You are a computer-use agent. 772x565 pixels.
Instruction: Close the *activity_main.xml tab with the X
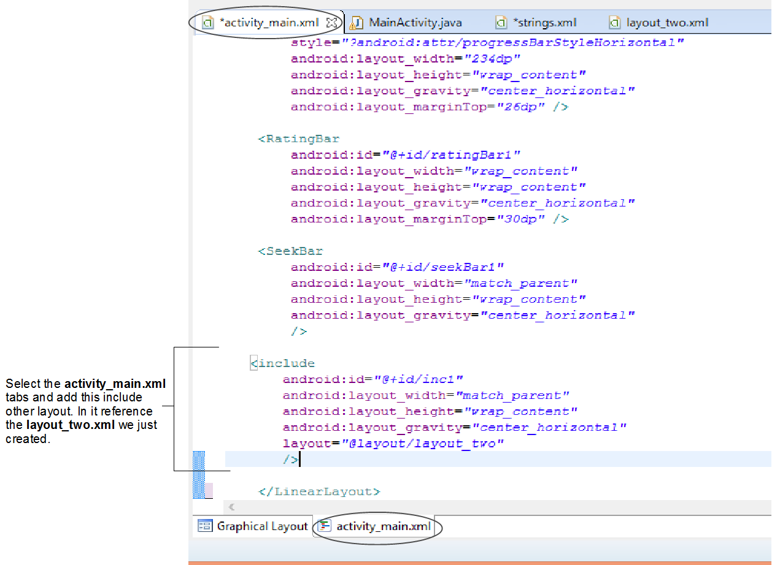click(x=331, y=23)
